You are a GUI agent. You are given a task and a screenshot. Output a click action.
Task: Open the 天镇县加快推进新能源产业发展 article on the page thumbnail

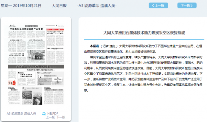tap(27, 29)
